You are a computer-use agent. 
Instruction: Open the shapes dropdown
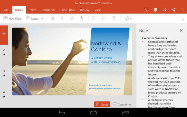click(x=128, y=18)
